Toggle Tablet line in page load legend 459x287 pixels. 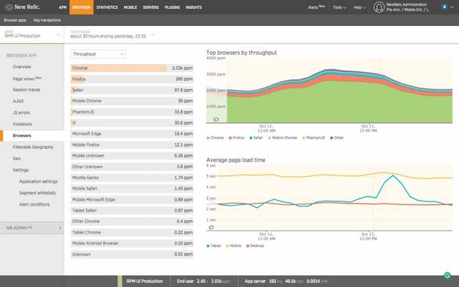click(x=214, y=246)
